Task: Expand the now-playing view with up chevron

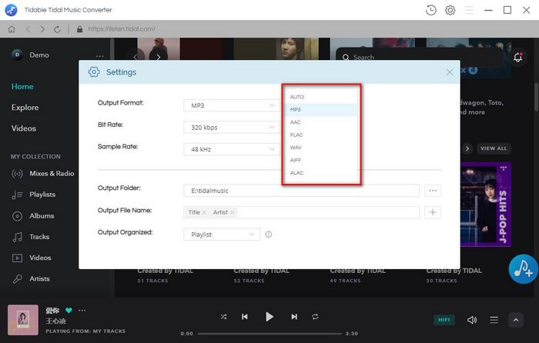Action: (516, 320)
